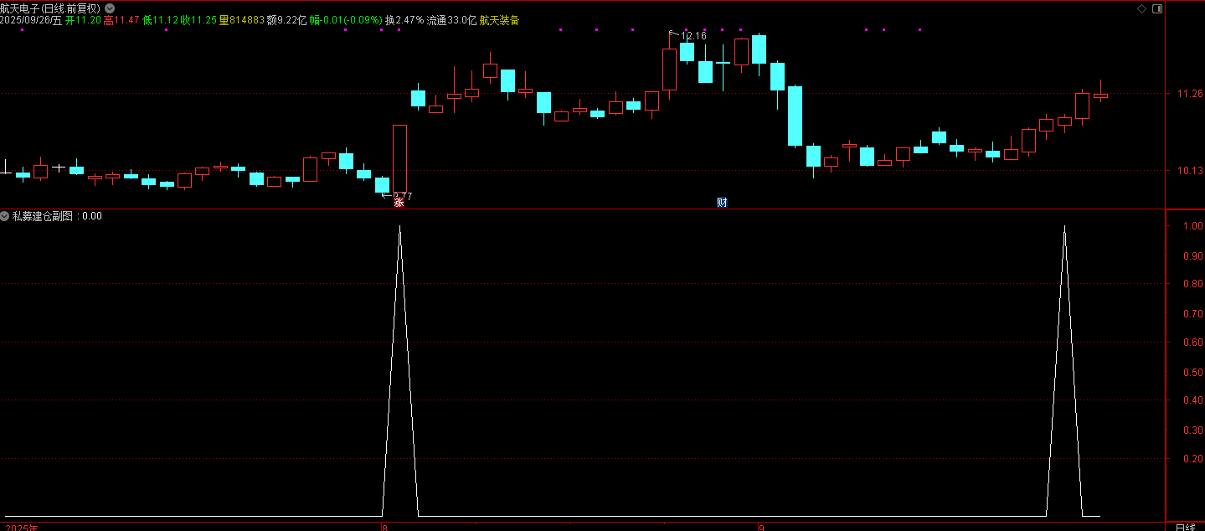Image resolution: width=1205 pixels, height=531 pixels.
Task: Click the 12.16 high price label
Action: click(693, 36)
